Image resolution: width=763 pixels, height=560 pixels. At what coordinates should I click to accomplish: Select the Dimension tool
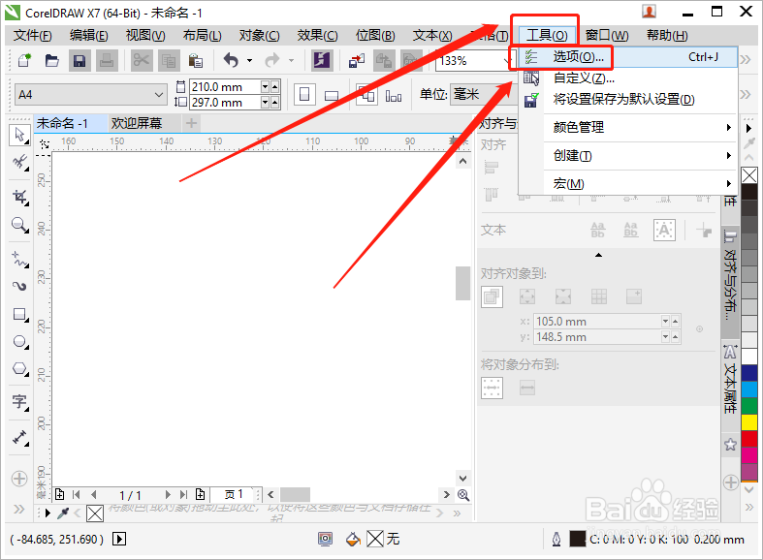click(x=19, y=438)
